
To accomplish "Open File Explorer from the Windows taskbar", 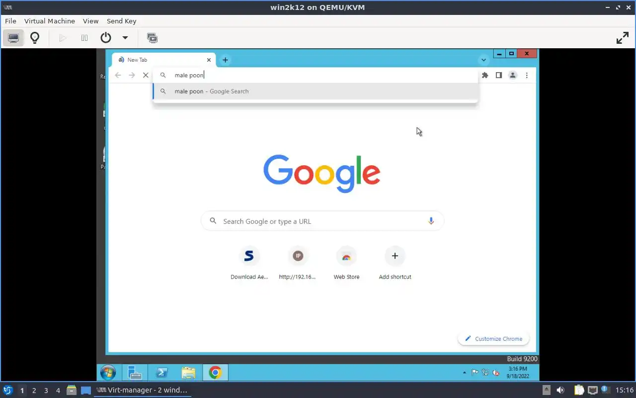I will (188, 372).
